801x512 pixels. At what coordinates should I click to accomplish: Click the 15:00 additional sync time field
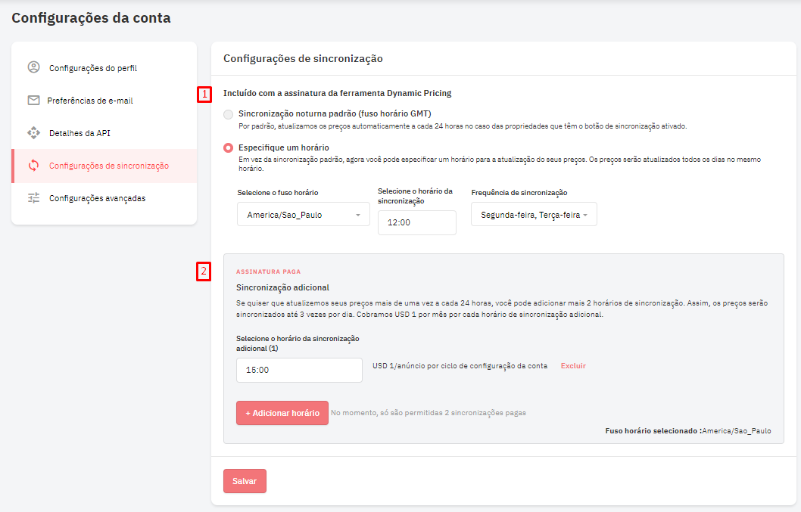pos(299,370)
